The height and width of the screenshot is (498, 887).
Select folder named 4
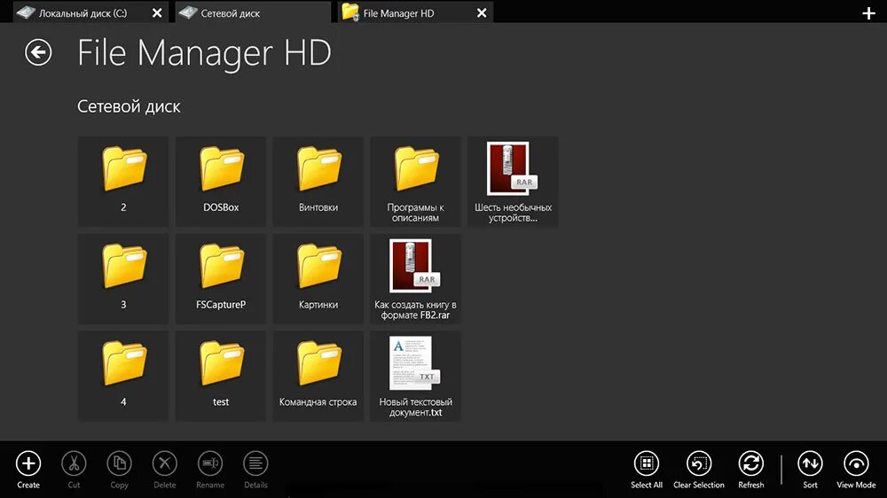click(x=123, y=376)
